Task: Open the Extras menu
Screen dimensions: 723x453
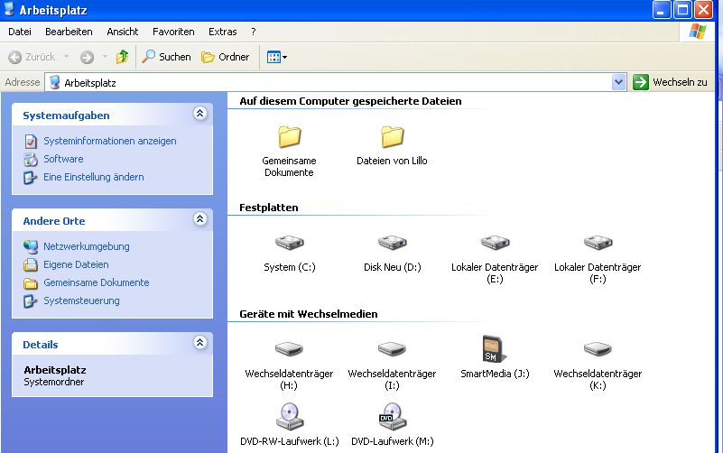Action: [222, 32]
